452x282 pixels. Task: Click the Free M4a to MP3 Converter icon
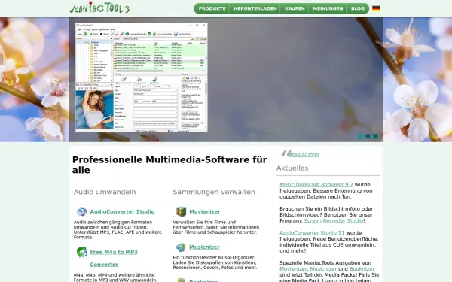81,252
